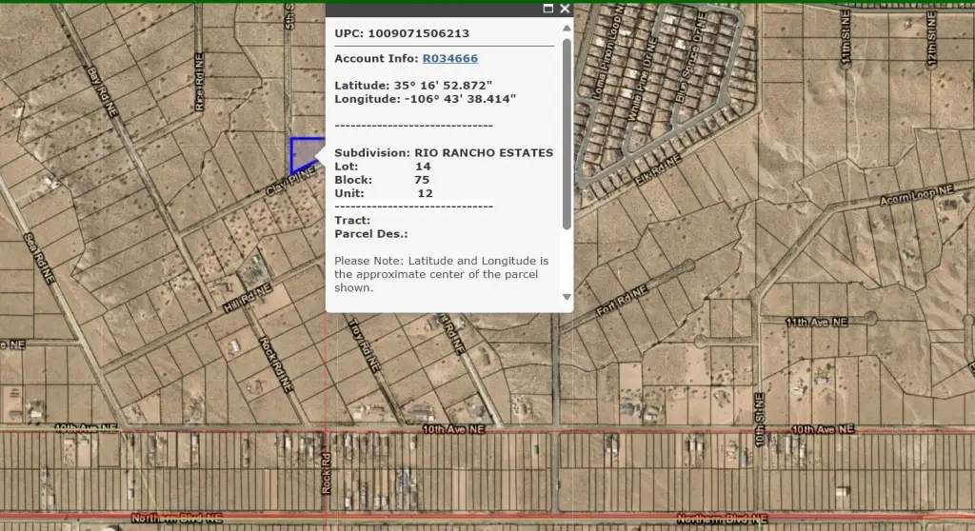Close the parcel info popup
The height and width of the screenshot is (531, 975).
565,9
